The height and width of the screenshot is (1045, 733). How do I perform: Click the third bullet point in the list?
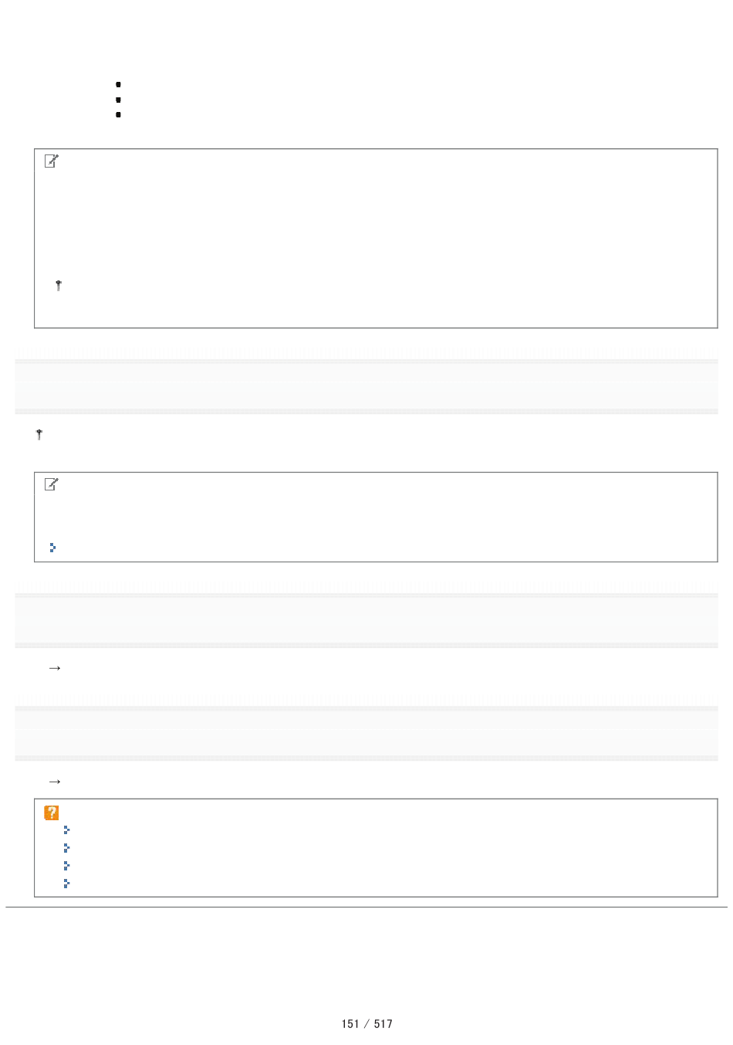click(119, 114)
